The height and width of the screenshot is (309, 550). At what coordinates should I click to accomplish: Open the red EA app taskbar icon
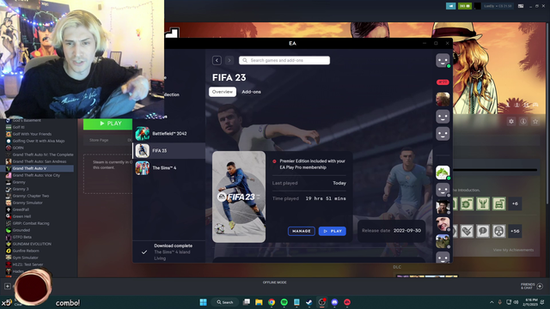[347, 302]
